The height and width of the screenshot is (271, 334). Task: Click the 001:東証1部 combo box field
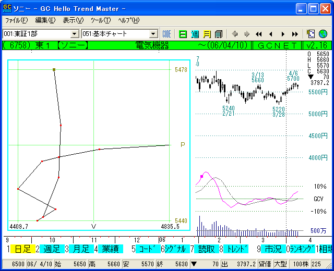tap(41, 34)
